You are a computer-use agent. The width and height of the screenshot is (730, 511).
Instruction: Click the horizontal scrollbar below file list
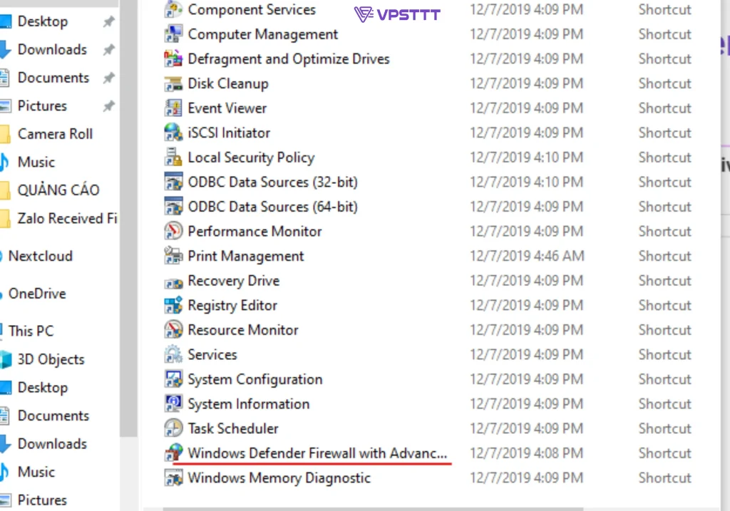[372, 509]
